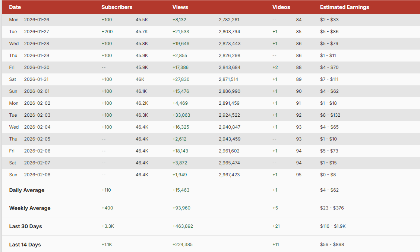420x252 pixels.
Task: Click the +3,872 views value
Action: (x=180, y=163)
